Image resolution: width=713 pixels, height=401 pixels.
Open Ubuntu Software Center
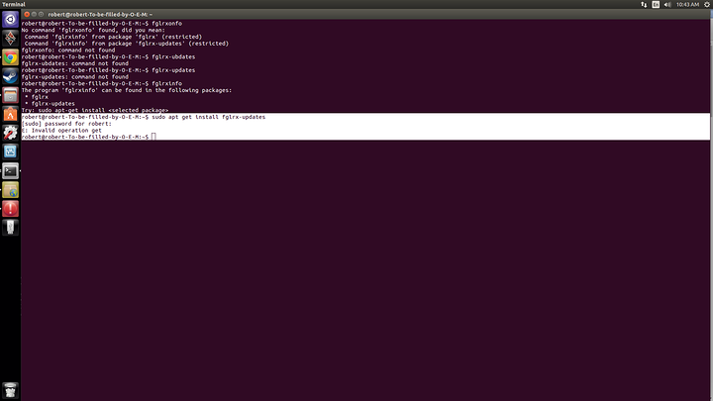coord(10,114)
